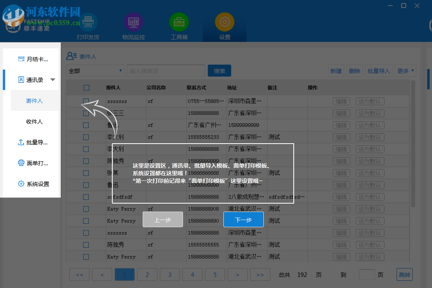Check the checkbox for Katy Perry's row

[86, 209]
